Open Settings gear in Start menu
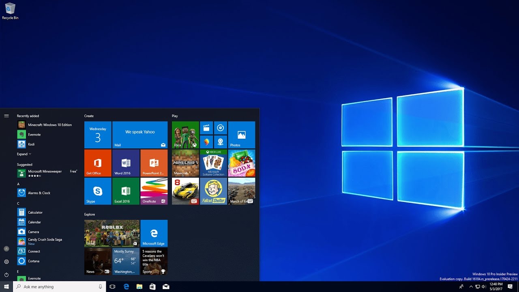The image size is (519, 292). click(6, 262)
